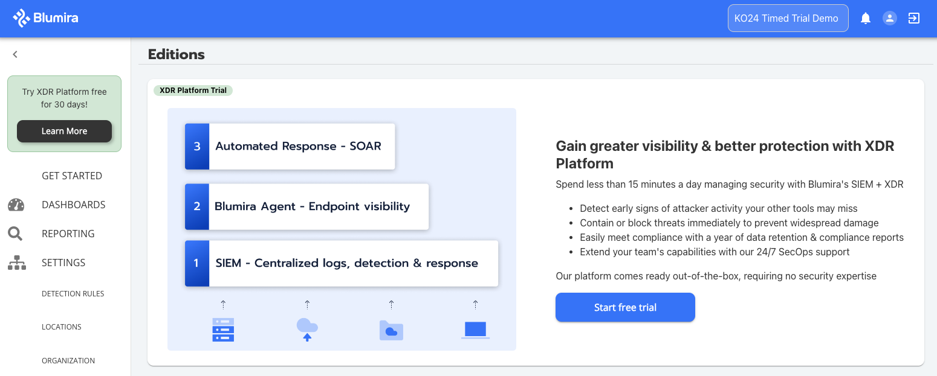Click the cloud folder icon in diagram
Screen dimensions: 937x376
pos(391,330)
